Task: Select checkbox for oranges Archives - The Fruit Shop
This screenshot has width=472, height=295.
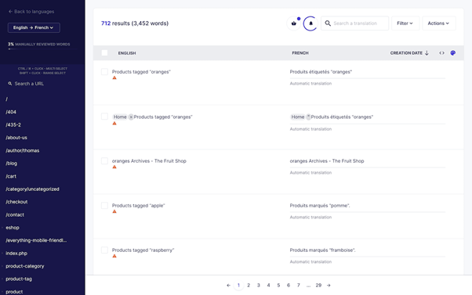Action: point(104,161)
